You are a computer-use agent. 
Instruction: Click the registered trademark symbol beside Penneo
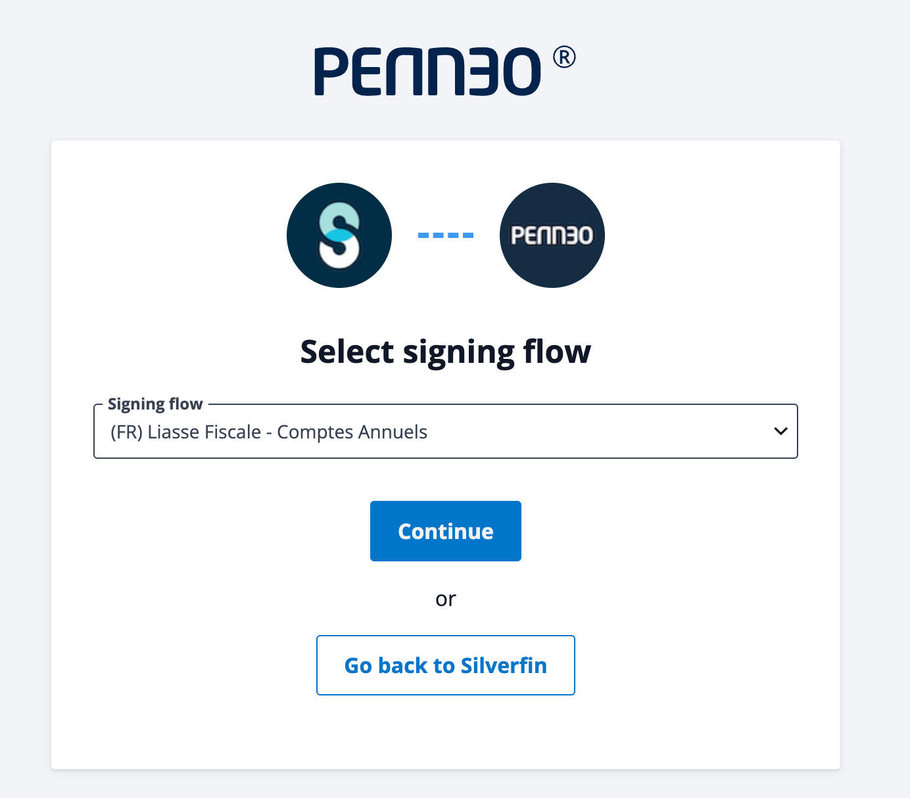point(564,57)
